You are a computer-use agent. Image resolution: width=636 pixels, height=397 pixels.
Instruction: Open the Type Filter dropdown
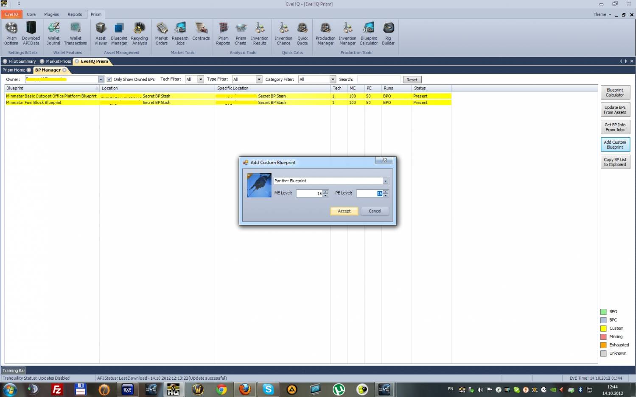pos(259,79)
